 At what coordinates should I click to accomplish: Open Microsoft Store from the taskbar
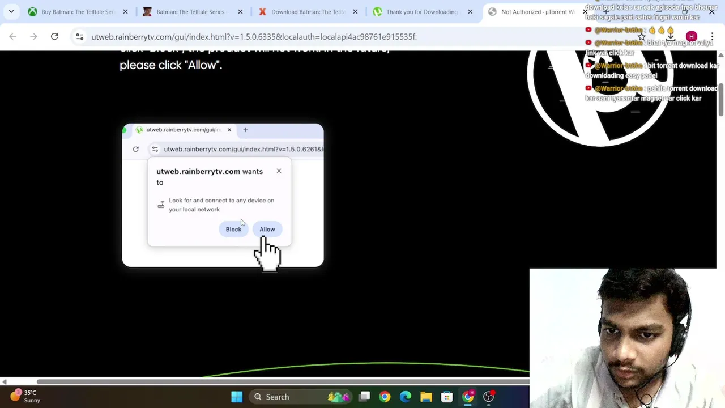point(447,397)
